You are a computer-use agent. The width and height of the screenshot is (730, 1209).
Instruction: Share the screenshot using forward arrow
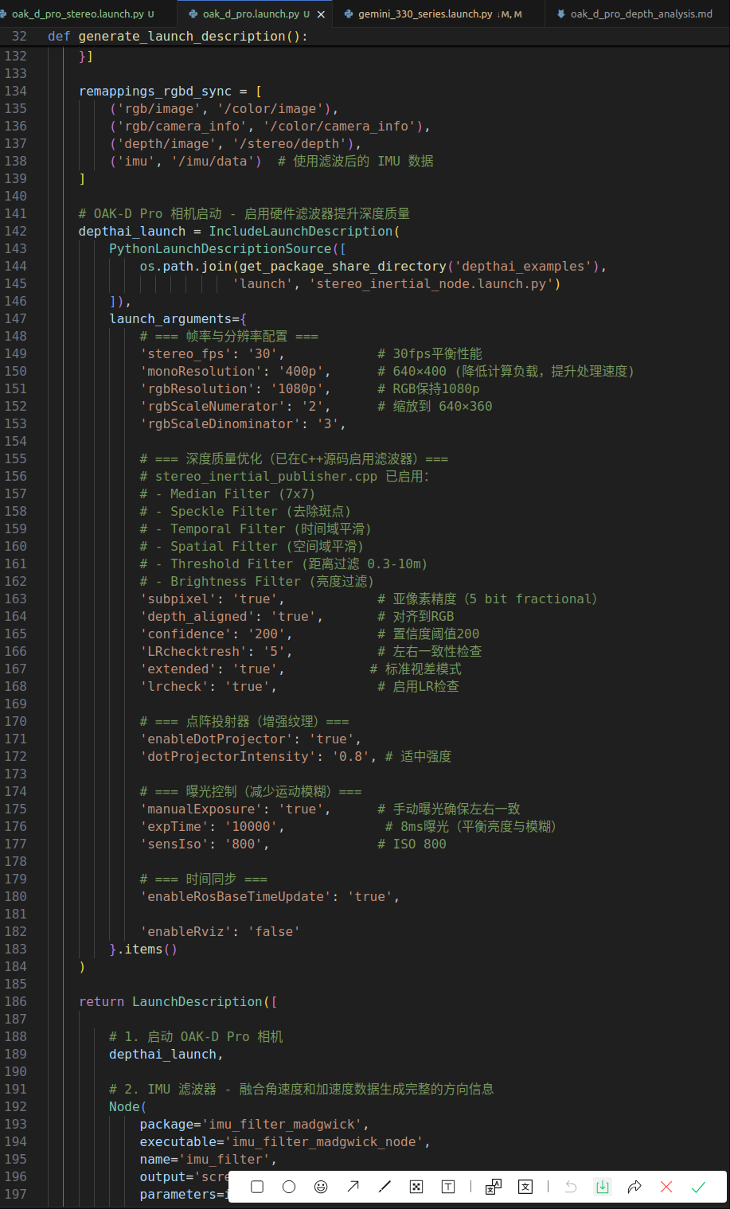pyautogui.click(x=634, y=1187)
